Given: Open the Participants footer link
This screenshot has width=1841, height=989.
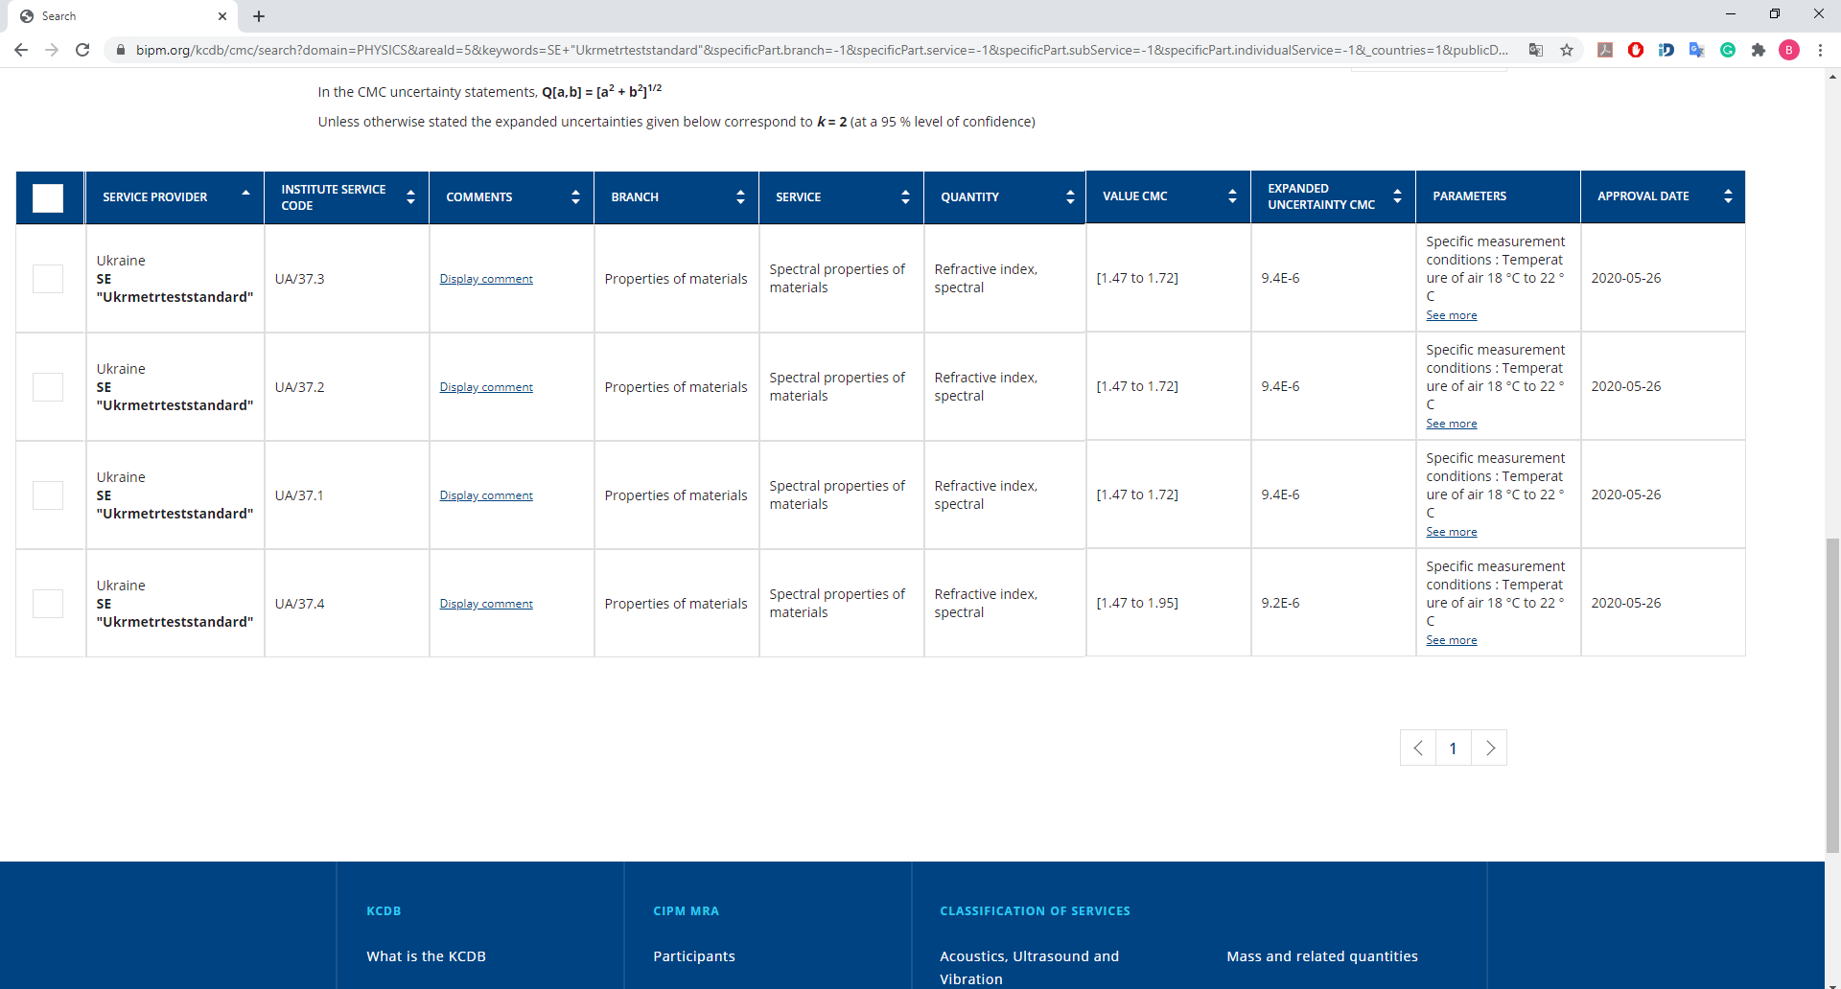Looking at the screenshot, I should click(694, 956).
